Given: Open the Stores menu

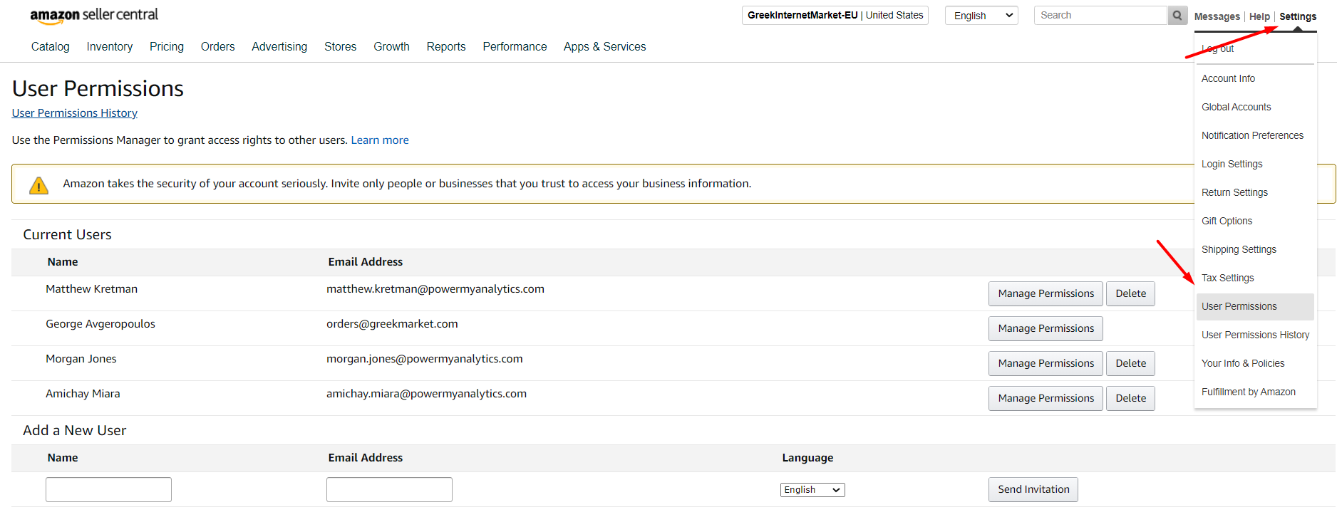Looking at the screenshot, I should [341, 46].
